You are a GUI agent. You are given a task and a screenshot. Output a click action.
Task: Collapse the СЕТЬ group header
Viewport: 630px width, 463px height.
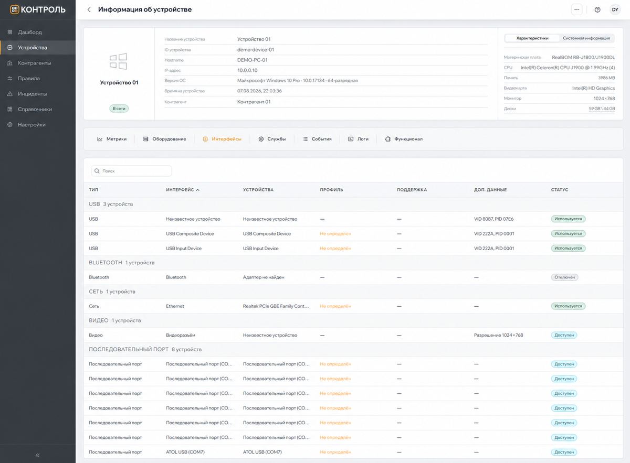(x=353, y=292)
